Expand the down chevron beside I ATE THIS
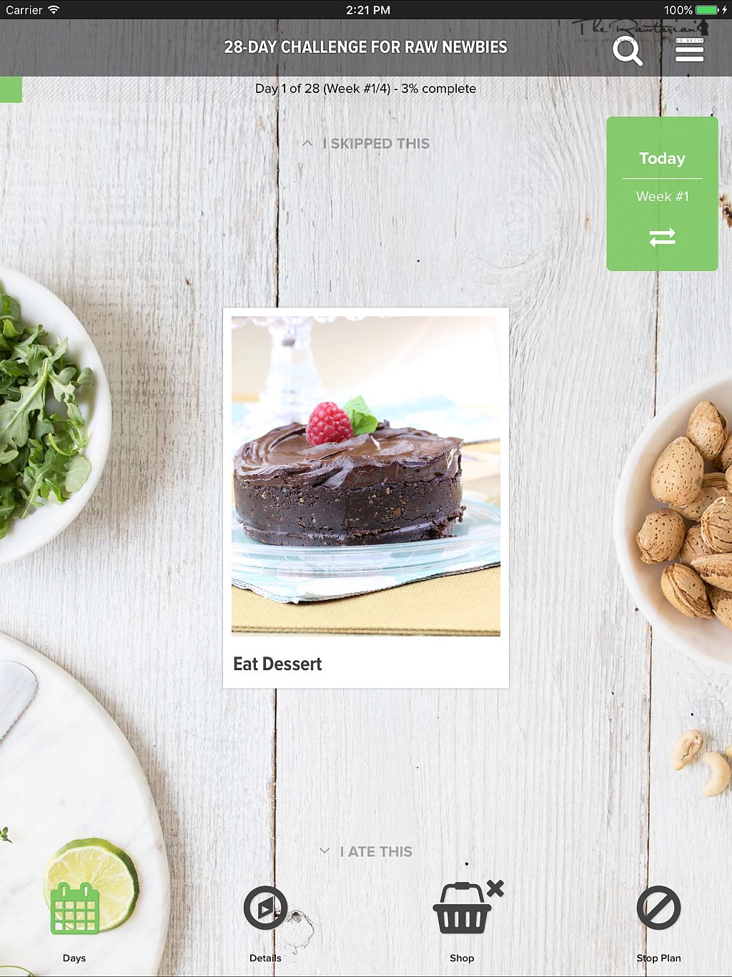This screenshot has width=732, height=977. (x=325, y=851)
